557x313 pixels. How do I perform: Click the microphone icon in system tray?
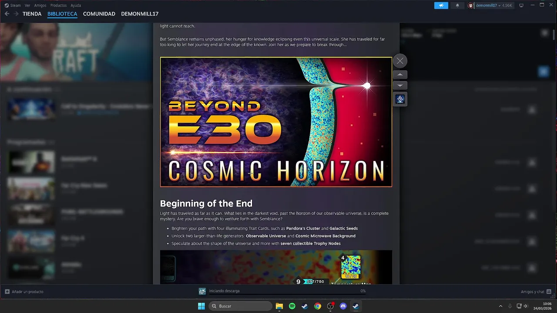point(510,306)
